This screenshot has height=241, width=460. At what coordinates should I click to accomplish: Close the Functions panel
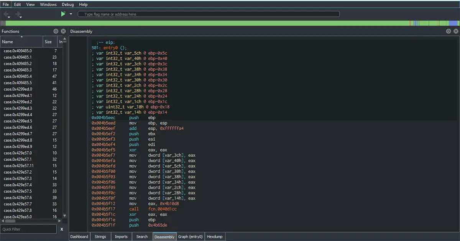[63, 31]
